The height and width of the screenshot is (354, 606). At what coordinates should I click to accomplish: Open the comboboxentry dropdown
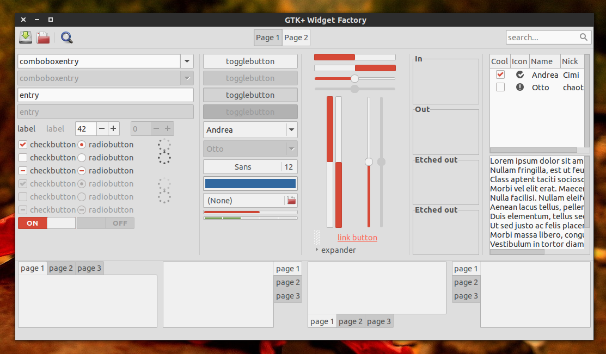(187, 61)
